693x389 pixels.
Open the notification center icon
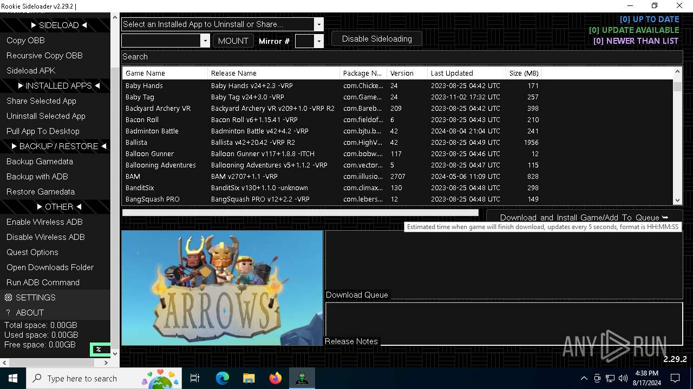(x=675, y=378)
